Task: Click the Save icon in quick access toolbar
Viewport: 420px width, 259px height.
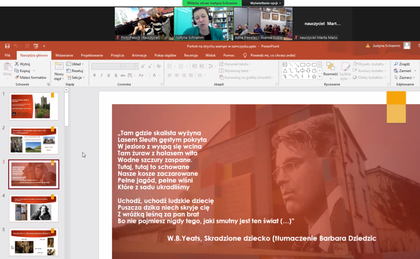Action: click(7, 46)
